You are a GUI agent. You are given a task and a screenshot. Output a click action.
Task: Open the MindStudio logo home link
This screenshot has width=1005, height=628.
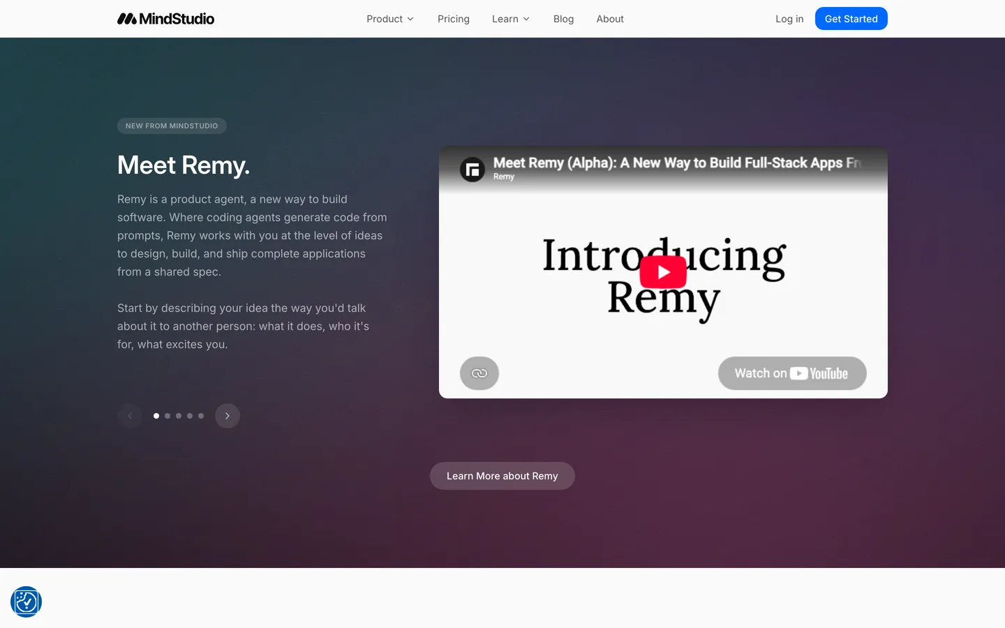(x=165, y=19)
